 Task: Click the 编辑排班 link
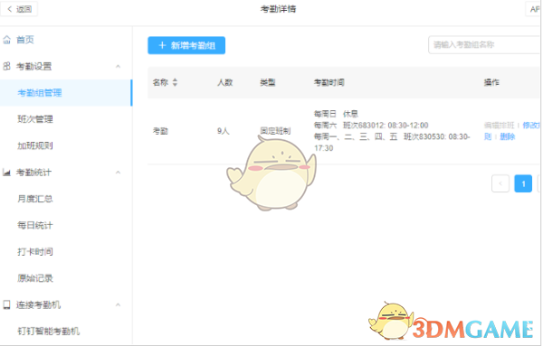point(499,126)
